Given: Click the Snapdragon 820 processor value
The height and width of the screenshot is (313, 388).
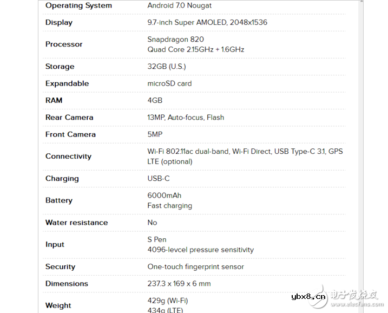Looking at the screenshot, I should click(x=176, y=40).
